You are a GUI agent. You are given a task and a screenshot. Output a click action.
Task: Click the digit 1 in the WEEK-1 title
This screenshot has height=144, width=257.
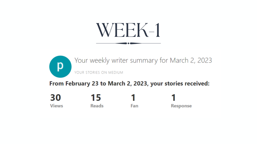click(158, 30)
